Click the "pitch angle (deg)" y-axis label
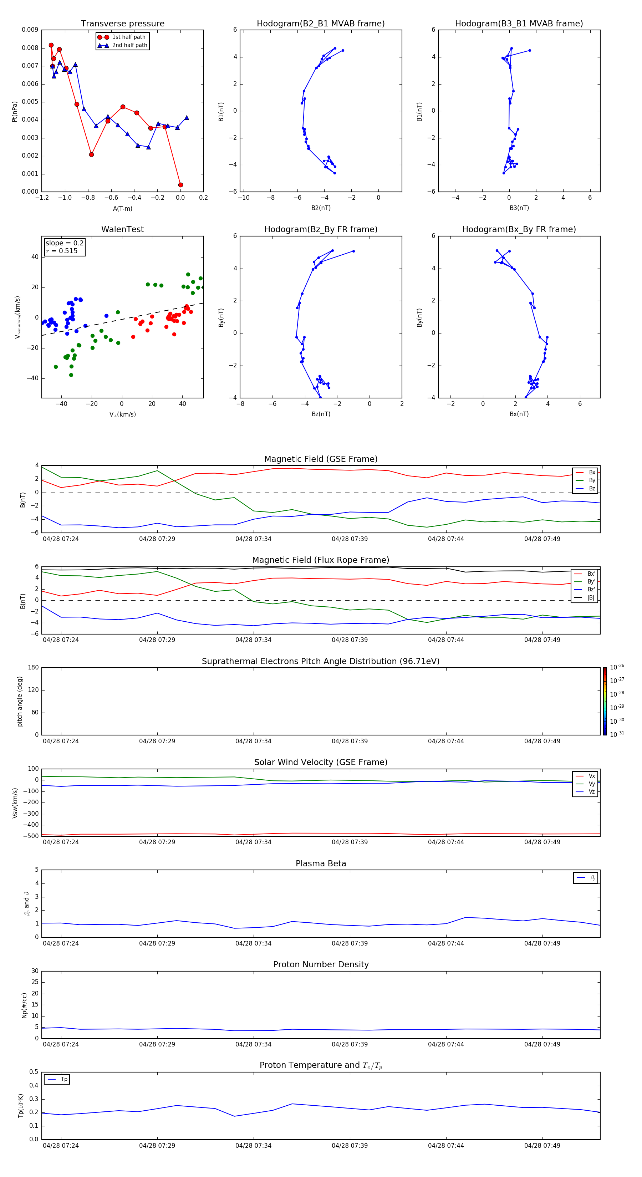This screenshot has height=1177, width=642. pos(20,701)
